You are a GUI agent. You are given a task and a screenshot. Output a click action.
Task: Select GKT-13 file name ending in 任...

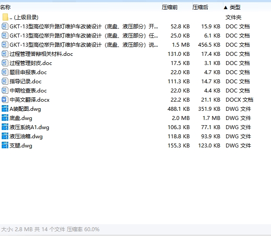tap(84, 36)
